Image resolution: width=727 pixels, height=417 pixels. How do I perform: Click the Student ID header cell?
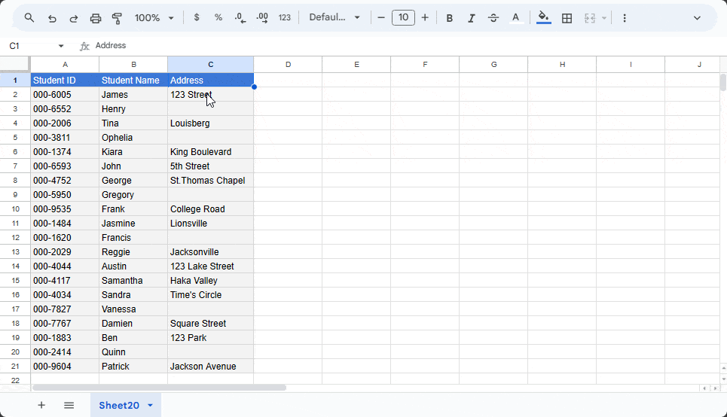click(x=65, y=80)
